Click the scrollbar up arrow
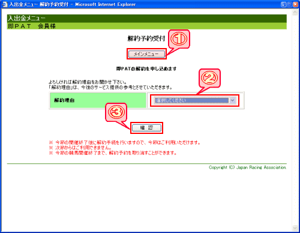This screenshot has height=233, width=300. click(x=295, y=13)
